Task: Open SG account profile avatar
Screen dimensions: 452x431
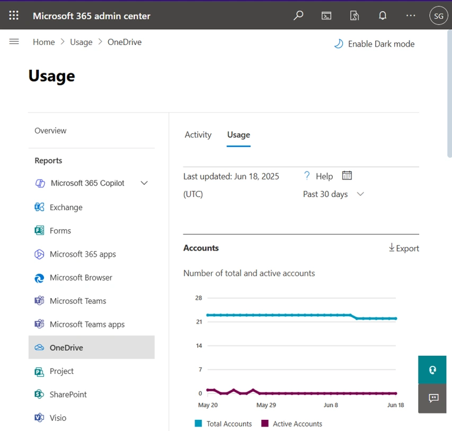Action: tap(438, 15)
